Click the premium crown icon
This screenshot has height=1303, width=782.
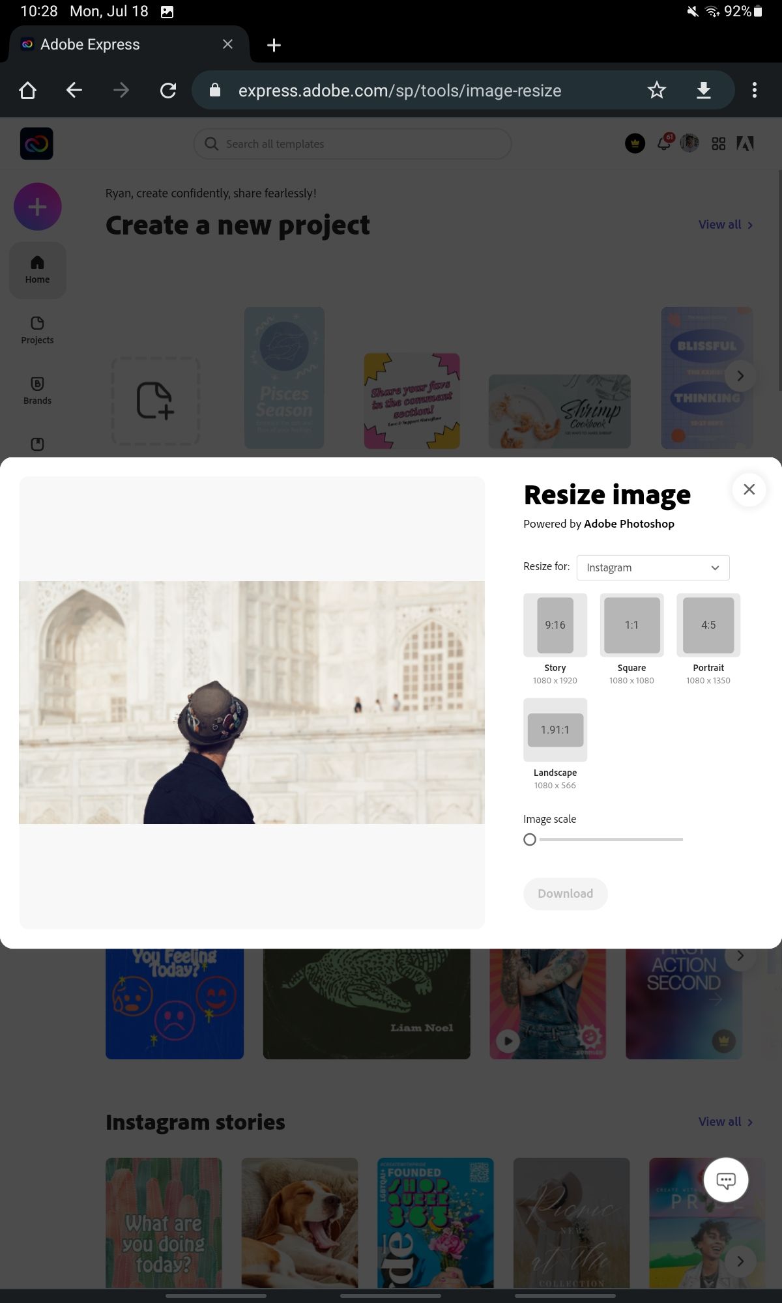(635, 143)
